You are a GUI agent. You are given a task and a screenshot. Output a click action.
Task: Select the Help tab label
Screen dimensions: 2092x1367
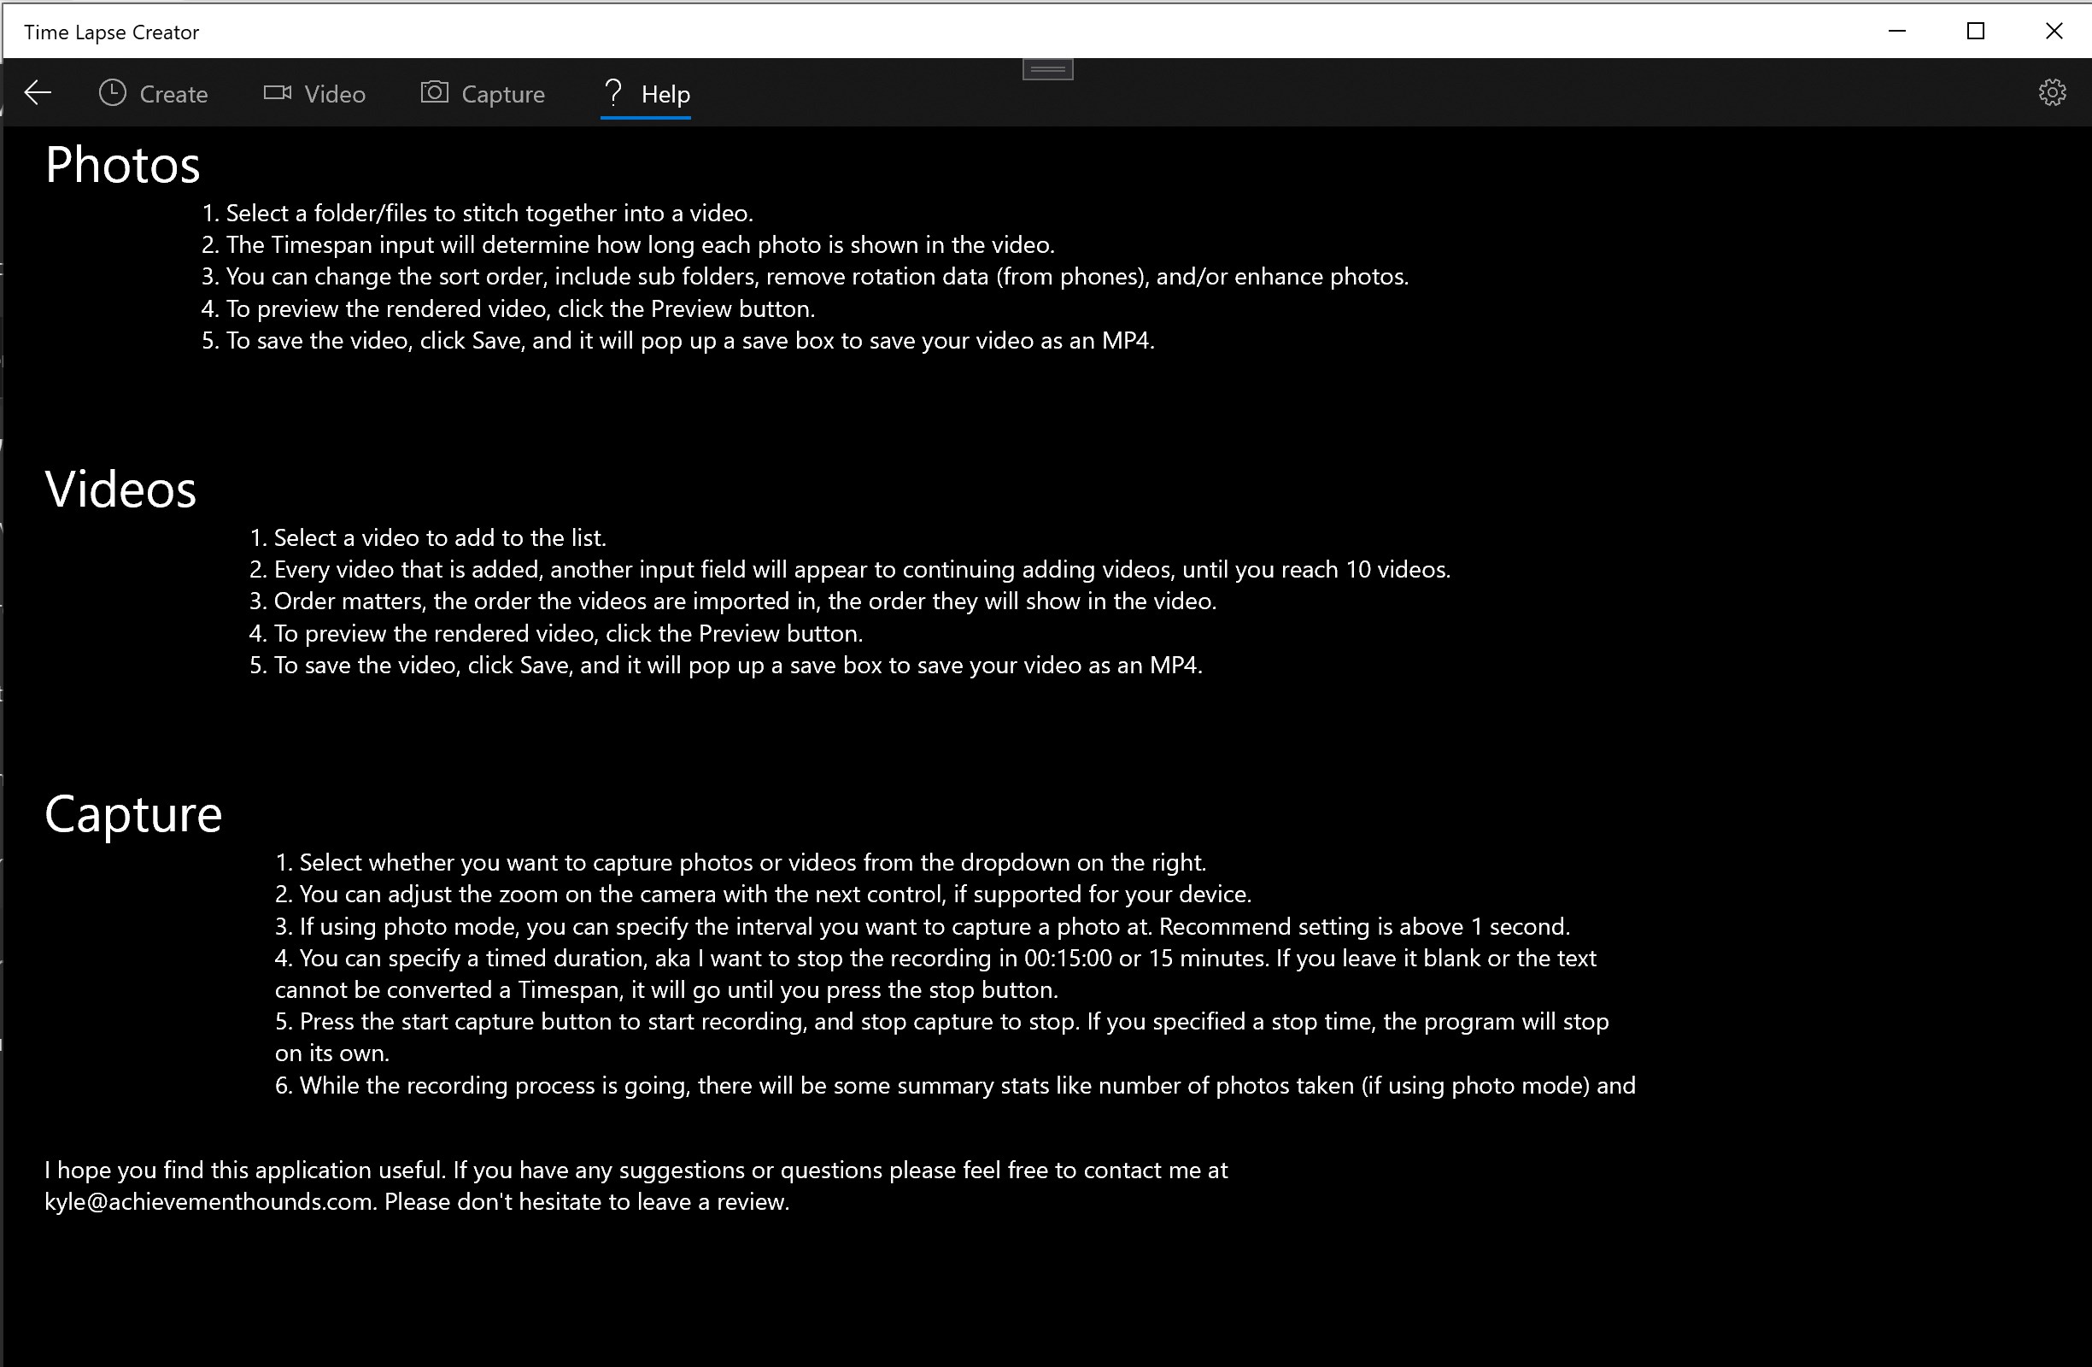pyautogui.click(x=665, y=94)
